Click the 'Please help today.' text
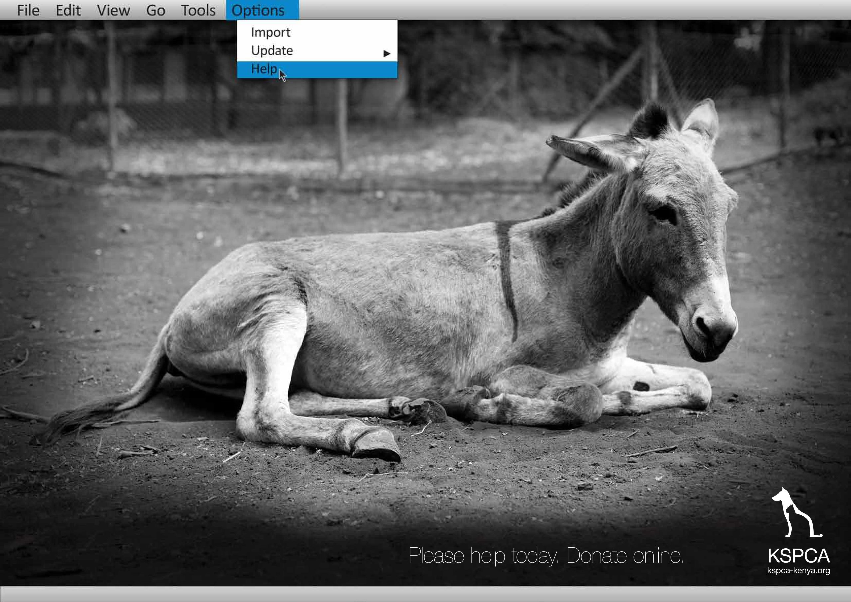851x602 pixels. 483,556
